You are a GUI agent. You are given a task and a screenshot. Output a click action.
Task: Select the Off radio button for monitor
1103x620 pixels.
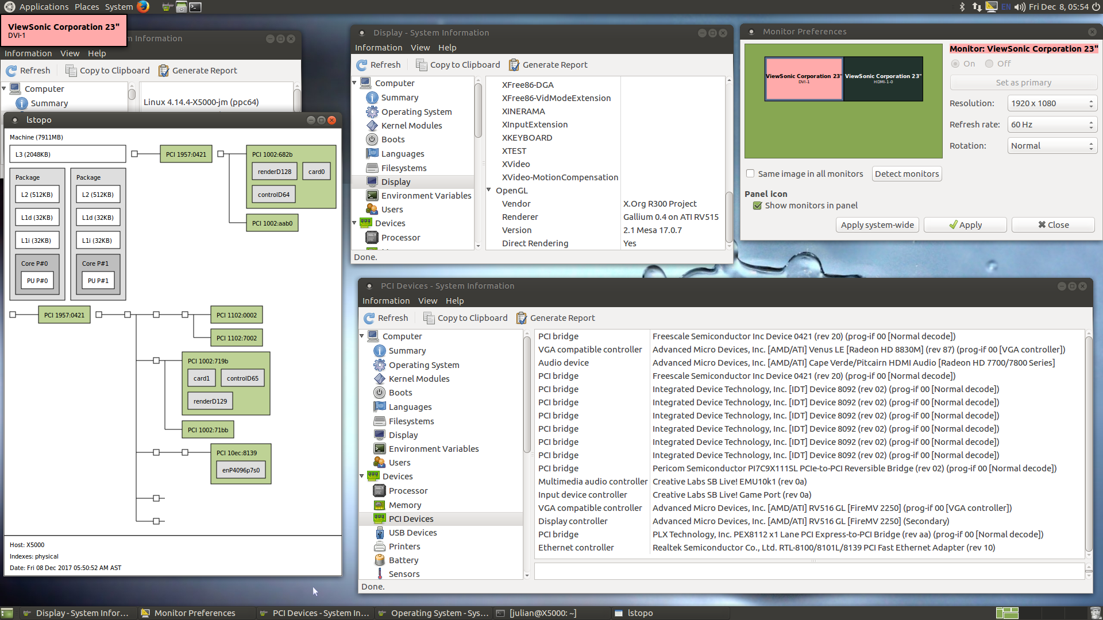coord(989,64)
